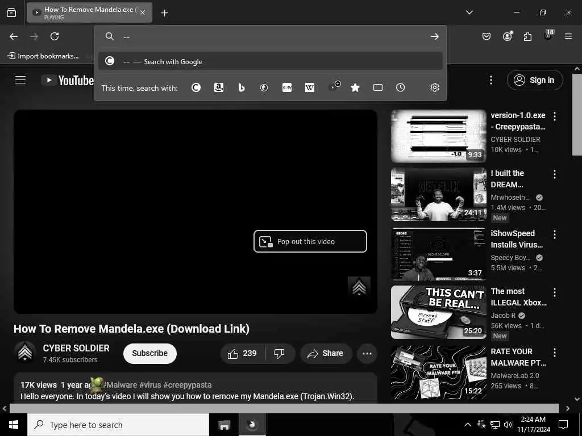The image size is (582, 436).
Task: Share this video
Action: click(x=326, y=353)
